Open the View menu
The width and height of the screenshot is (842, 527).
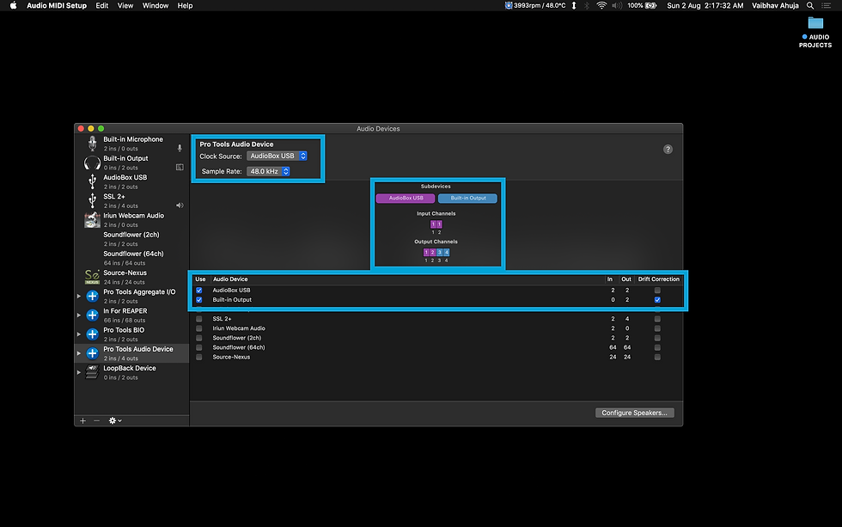tap(125, 5)
